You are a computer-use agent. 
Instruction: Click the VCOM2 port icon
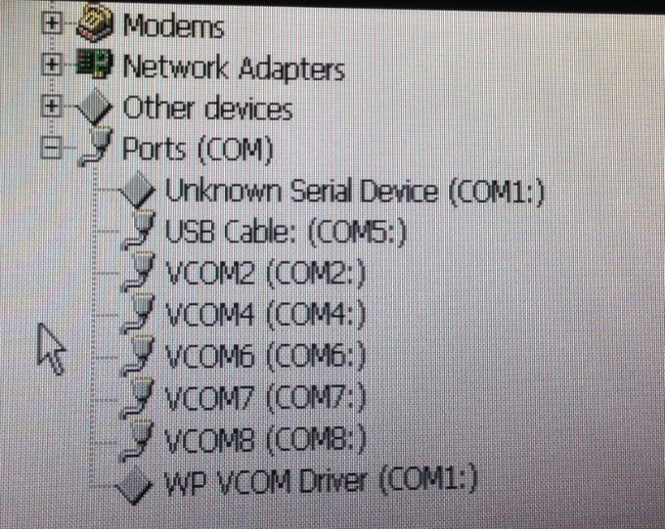[138, 272]
